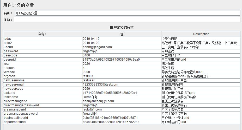Select the 'taskname' name cell
Screen dimensions: 242x130
[x=43, y=97]
